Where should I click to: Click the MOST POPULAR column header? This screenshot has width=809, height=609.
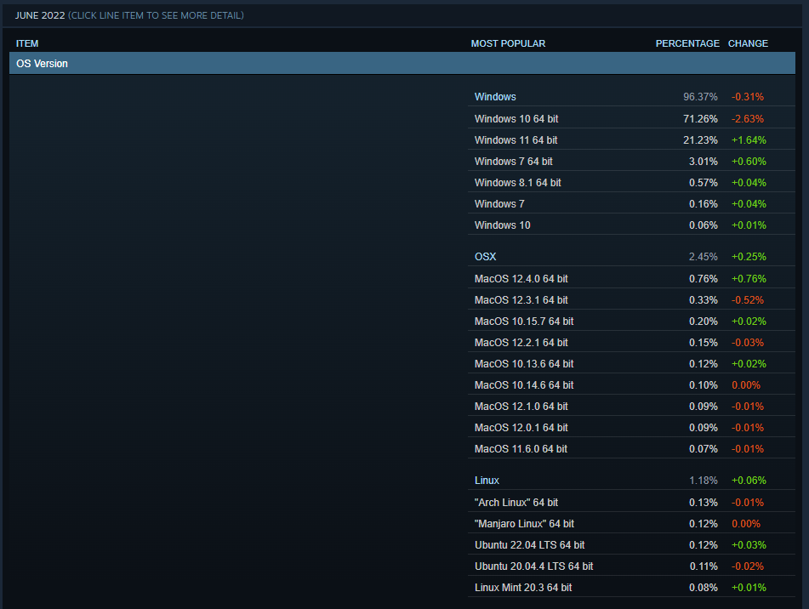click(x=508, y=43)
